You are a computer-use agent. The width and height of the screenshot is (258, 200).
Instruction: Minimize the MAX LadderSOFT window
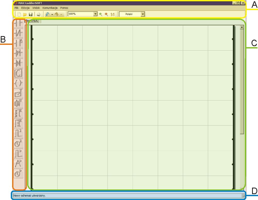point(234,3)
